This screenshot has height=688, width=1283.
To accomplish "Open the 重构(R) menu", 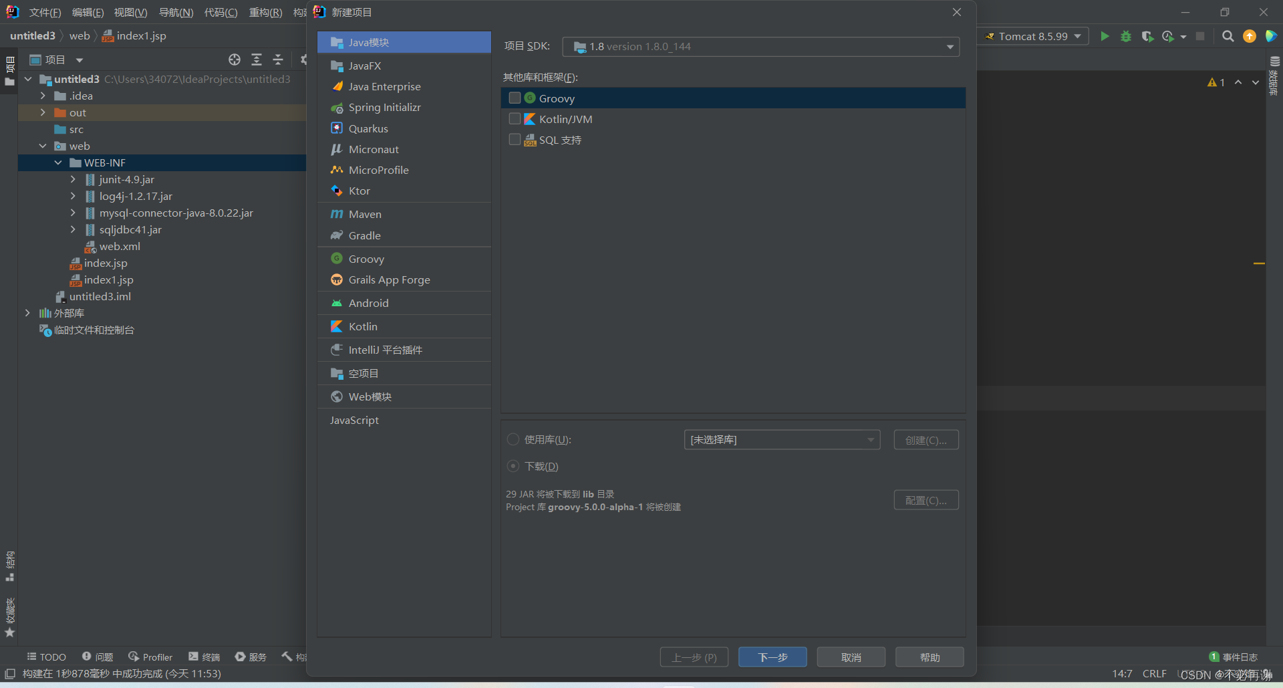I will pyautogui.click(x=265, y=12).
